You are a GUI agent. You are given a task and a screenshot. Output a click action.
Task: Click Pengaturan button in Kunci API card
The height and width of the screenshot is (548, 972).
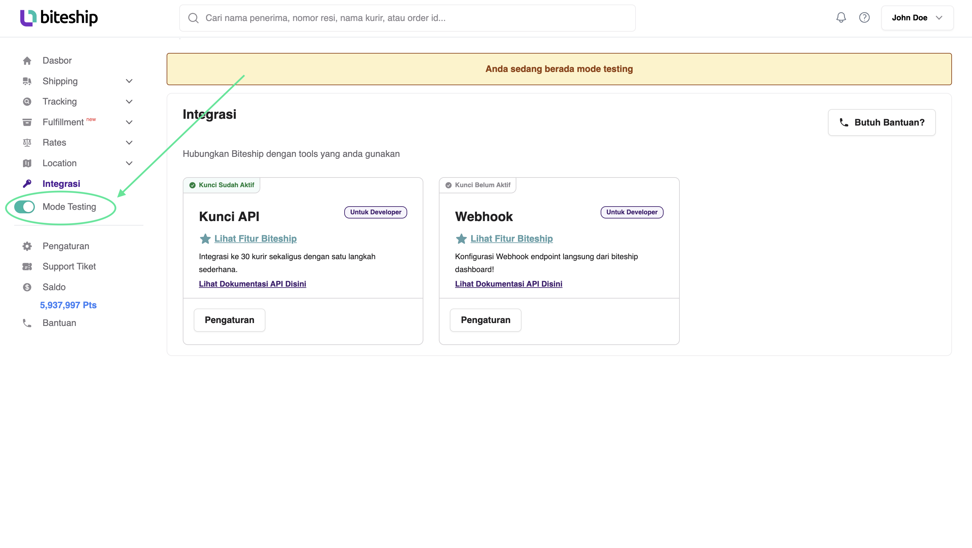pyautogui.click(x=229, y=320)
